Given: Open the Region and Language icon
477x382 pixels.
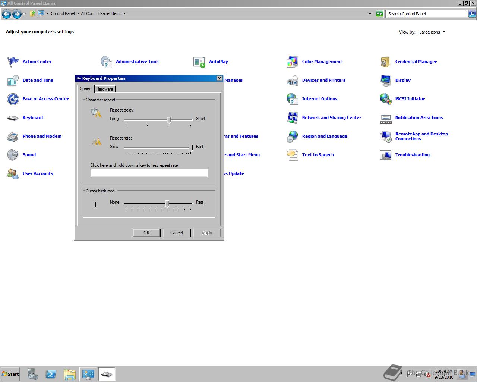Looking at the screenshot, I should (293, 136).
